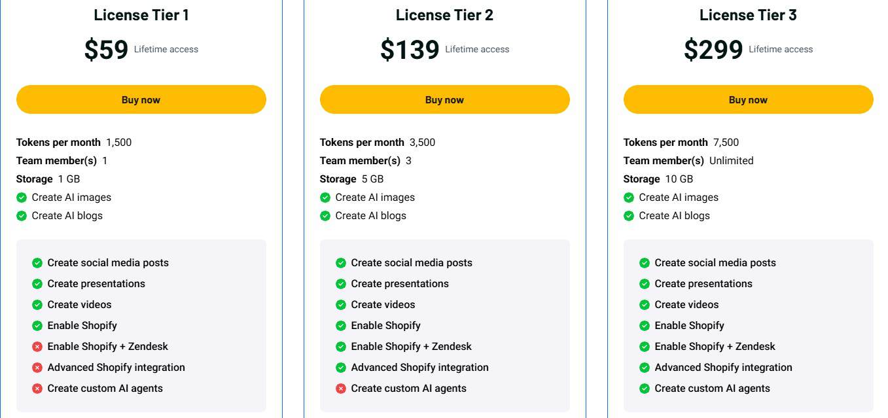888x418 pixels.
Task: Click the green check beside Create AI blogs in Tier 2
Action: click(325, 215)
